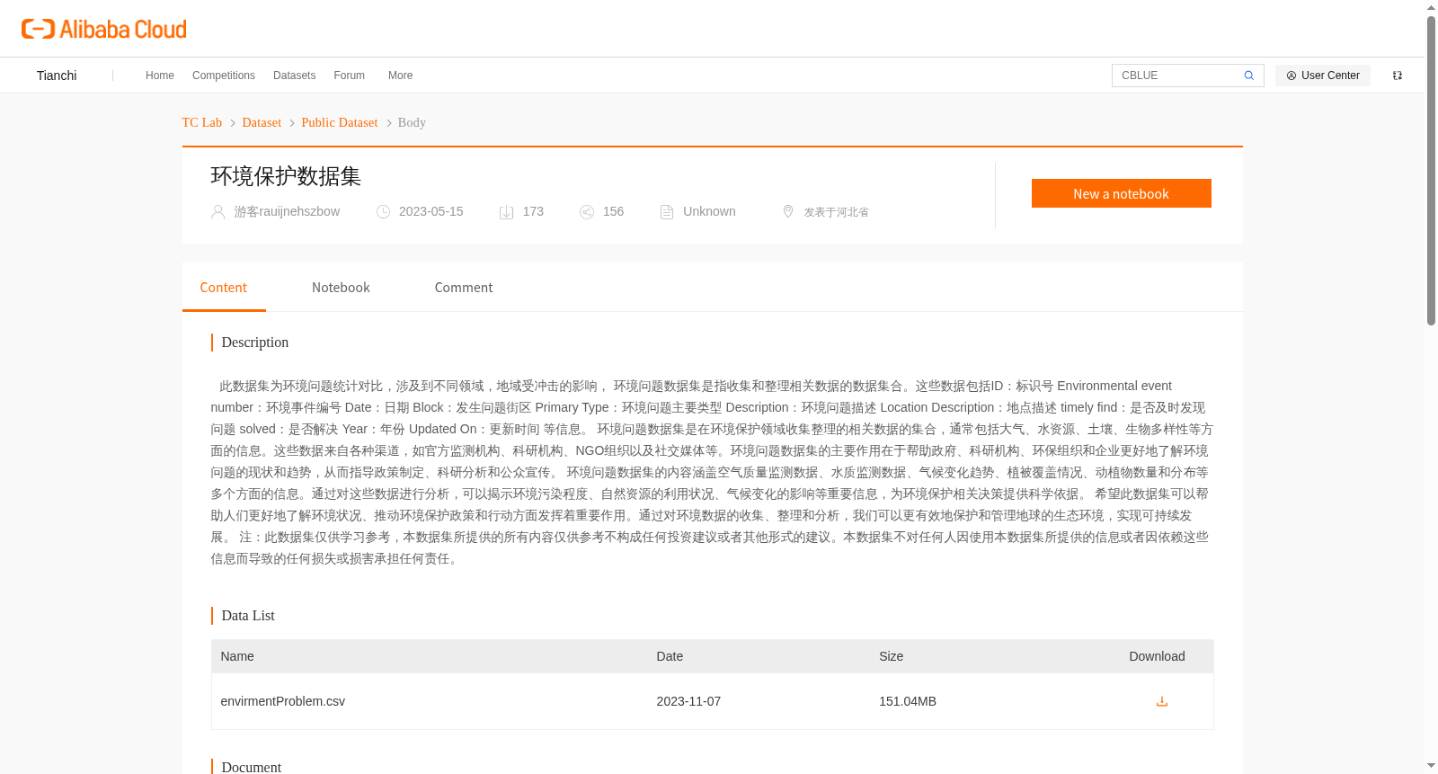Click the fullscreen toggle icon beside User Center
Screen dimensions: 1438x774
1398,76
